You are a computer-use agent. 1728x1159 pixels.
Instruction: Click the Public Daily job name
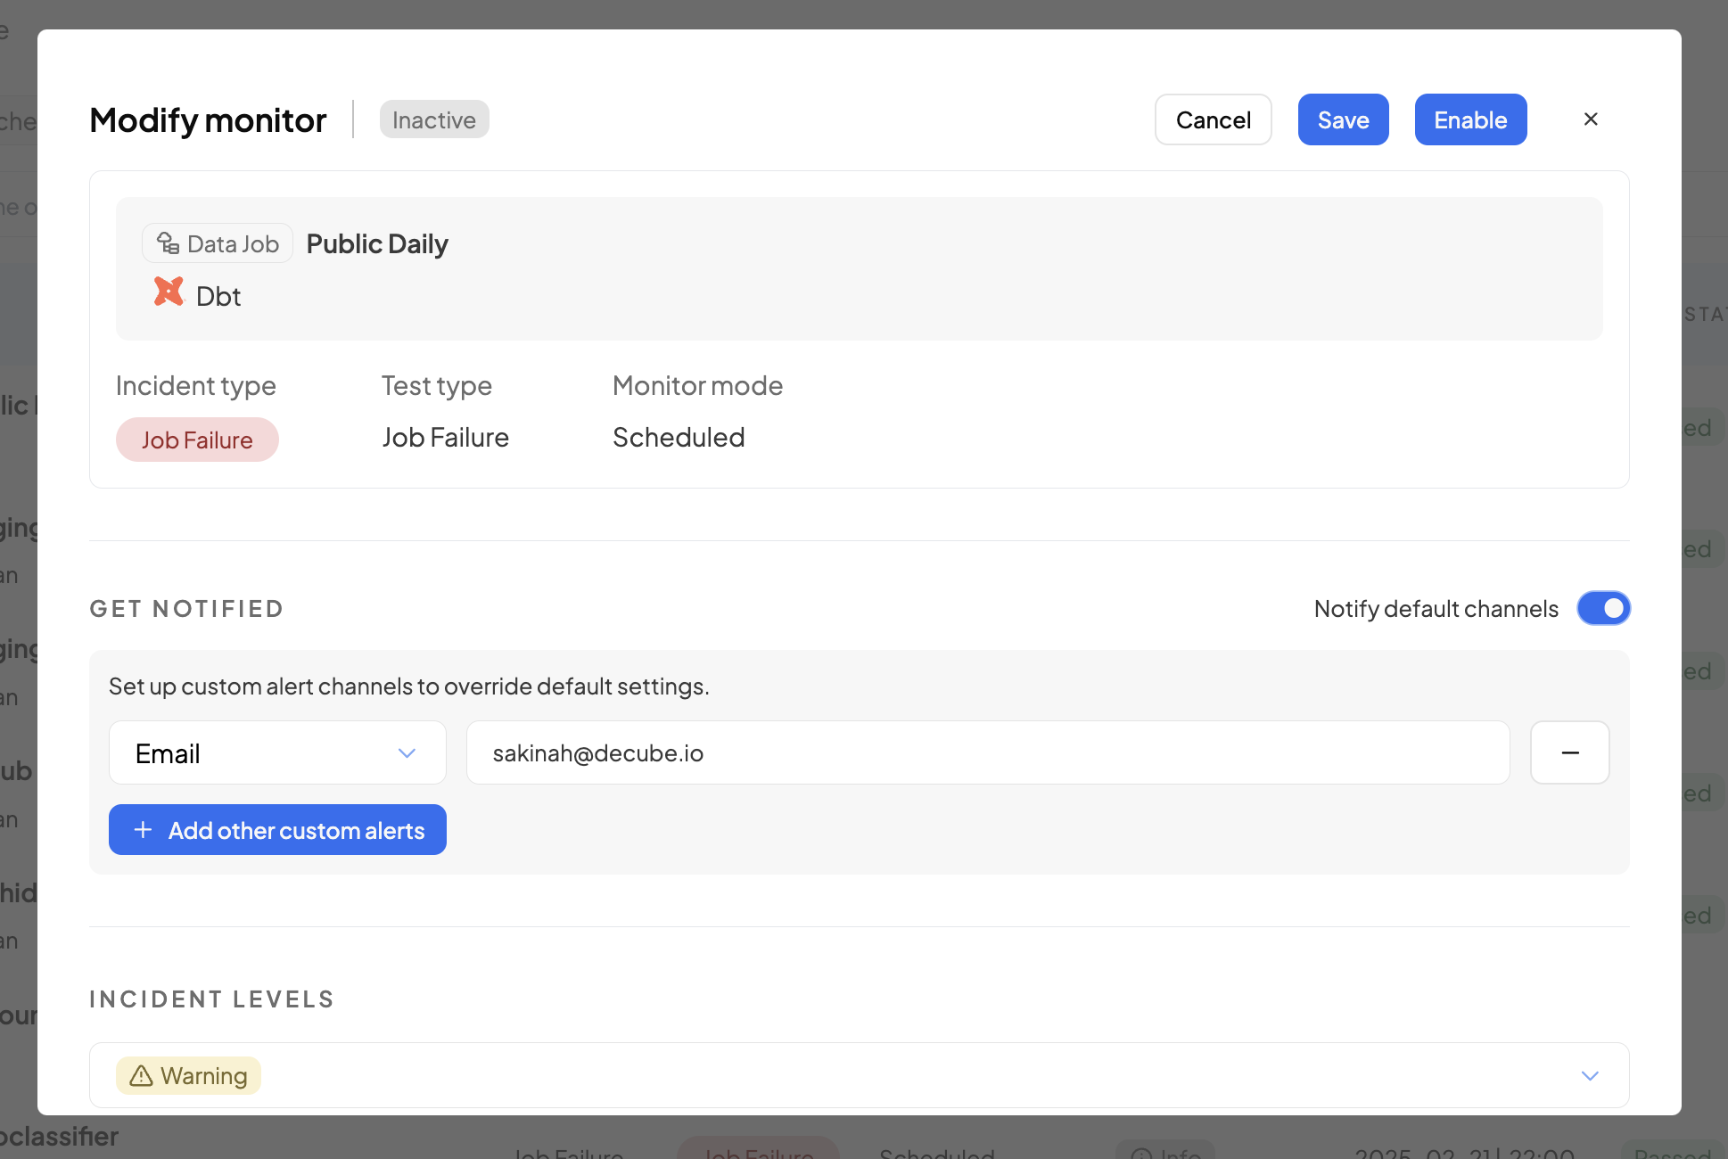coord(377,244)
